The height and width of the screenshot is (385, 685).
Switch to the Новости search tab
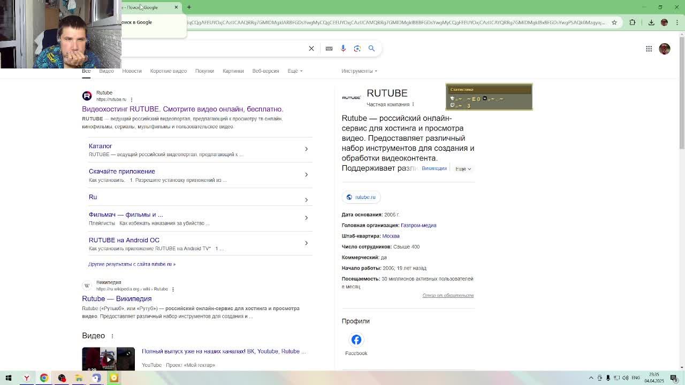coord(132,71)
